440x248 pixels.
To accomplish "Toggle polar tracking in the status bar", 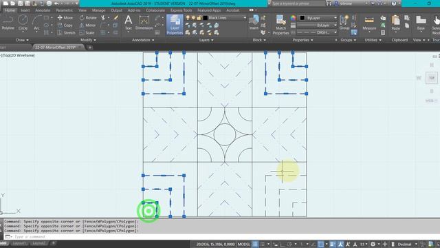I will [x=289, y=244].
